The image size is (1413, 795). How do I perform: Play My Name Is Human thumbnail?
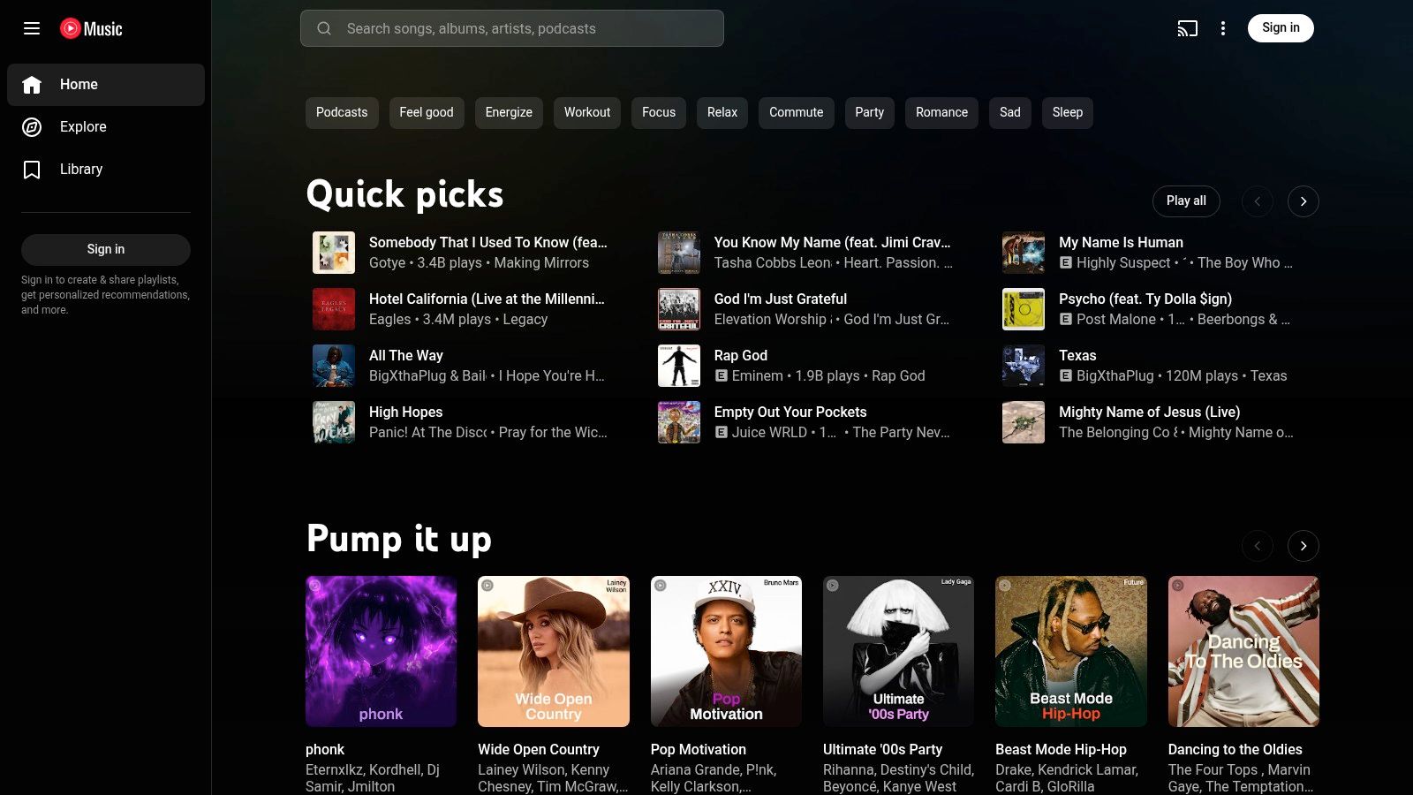click(1024, 253)
